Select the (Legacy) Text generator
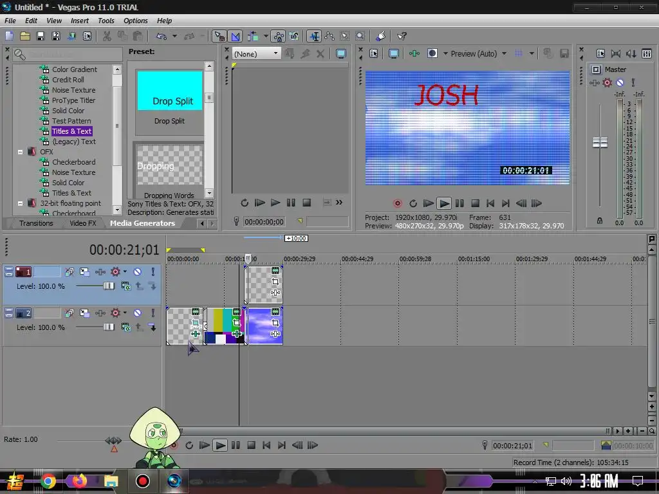 (x=73, y=142)
